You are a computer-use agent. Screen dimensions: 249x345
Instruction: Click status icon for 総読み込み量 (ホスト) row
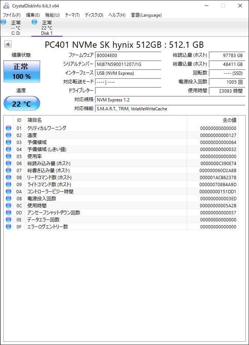click(x=8, y=163)
